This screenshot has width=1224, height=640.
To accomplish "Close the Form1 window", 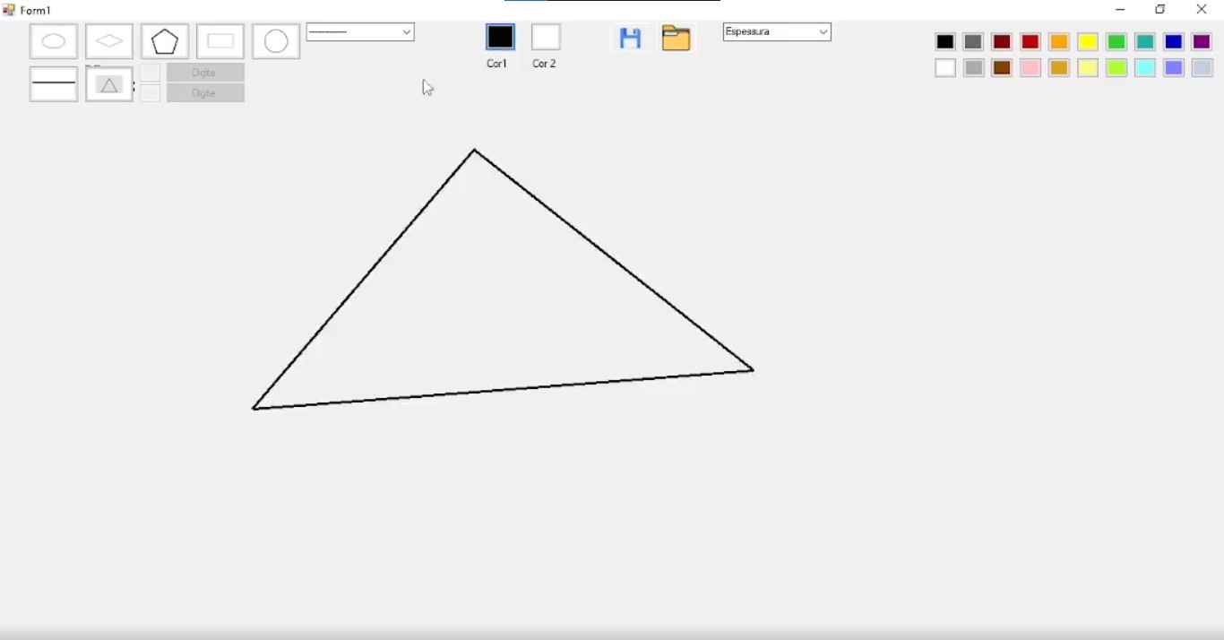I will [1202, 10].
